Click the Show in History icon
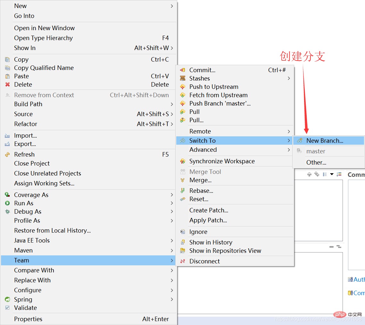Viewport: 365px width, 325px height. click(183, 242)
